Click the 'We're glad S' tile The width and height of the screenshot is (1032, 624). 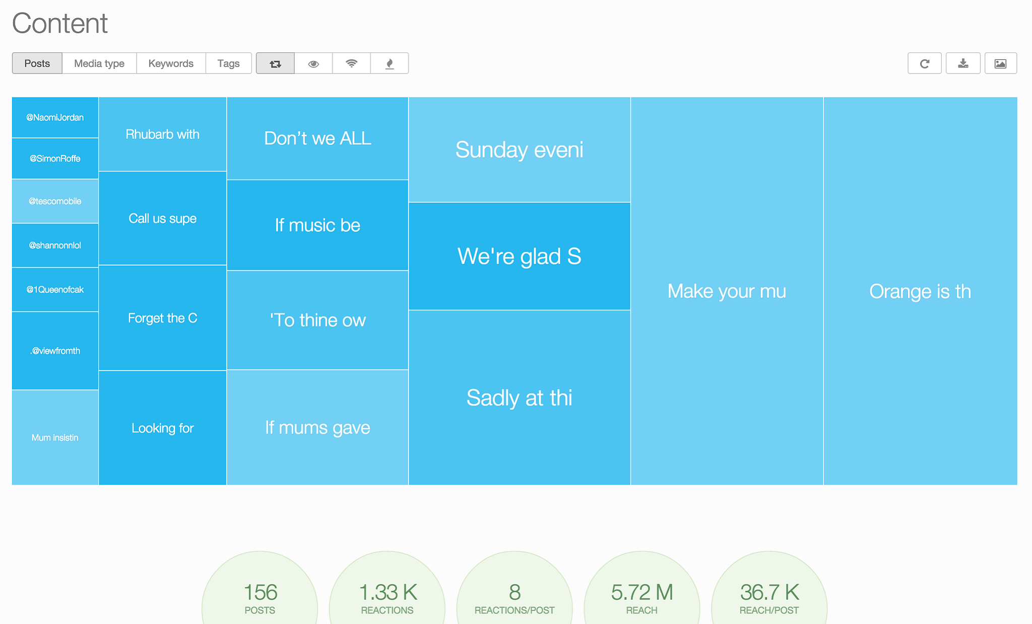(x=520, y=256)
